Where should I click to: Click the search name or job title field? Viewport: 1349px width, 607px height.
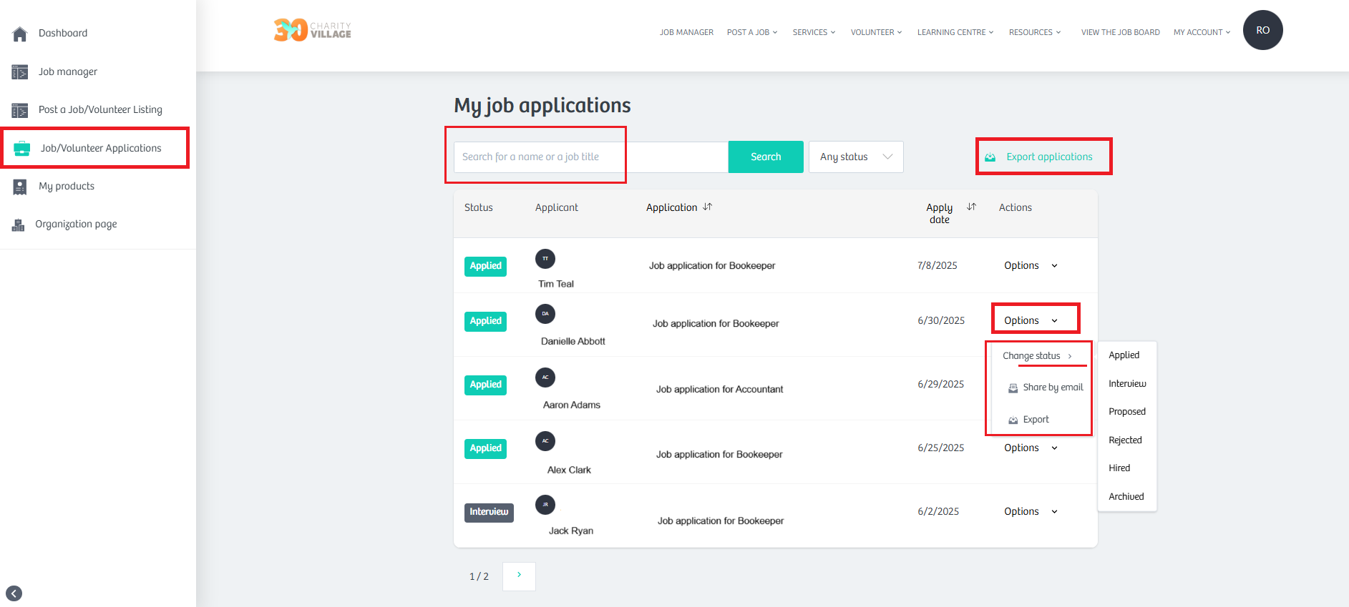coord(591,157)
